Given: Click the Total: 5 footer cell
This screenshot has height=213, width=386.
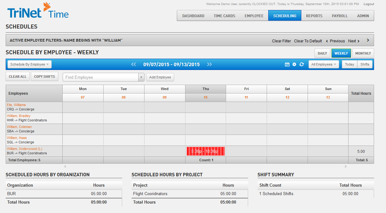Looking at the screenshot, I should [x=361, y=160].
